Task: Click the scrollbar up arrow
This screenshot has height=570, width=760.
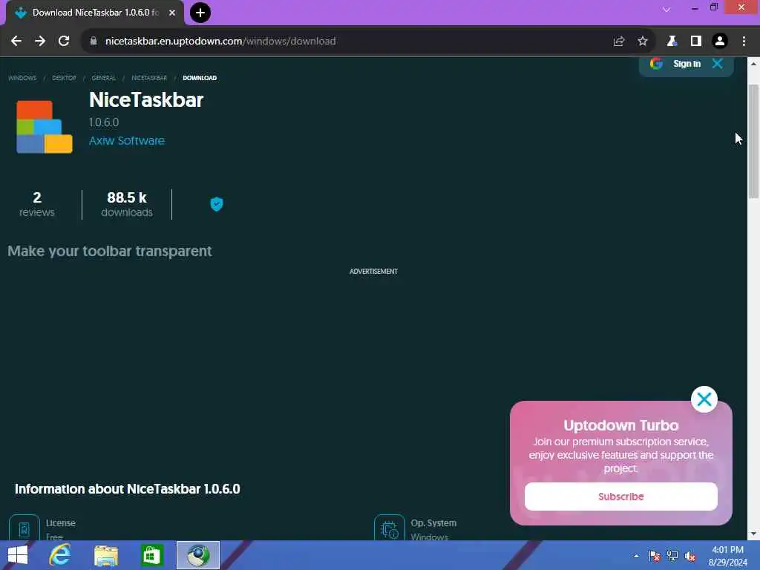Action: click(x=753, y=64)
